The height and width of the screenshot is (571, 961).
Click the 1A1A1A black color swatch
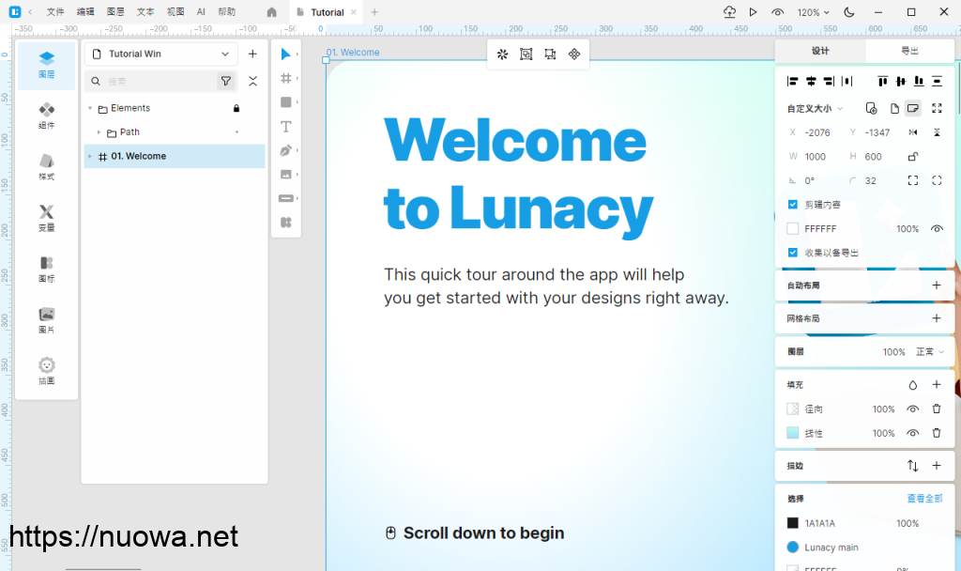coord(793,523)
